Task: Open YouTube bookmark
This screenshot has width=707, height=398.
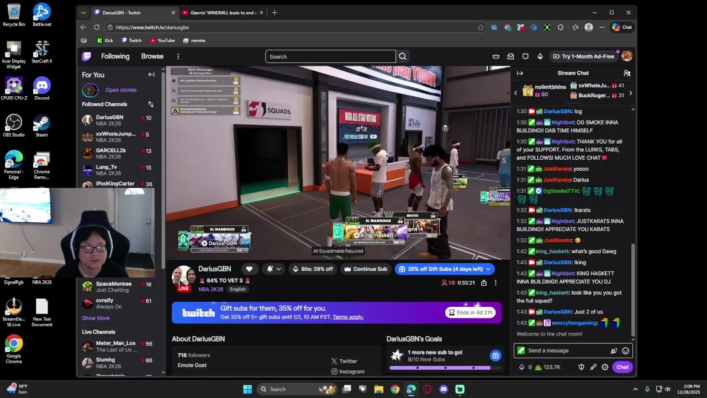Action: pos(162,40)
